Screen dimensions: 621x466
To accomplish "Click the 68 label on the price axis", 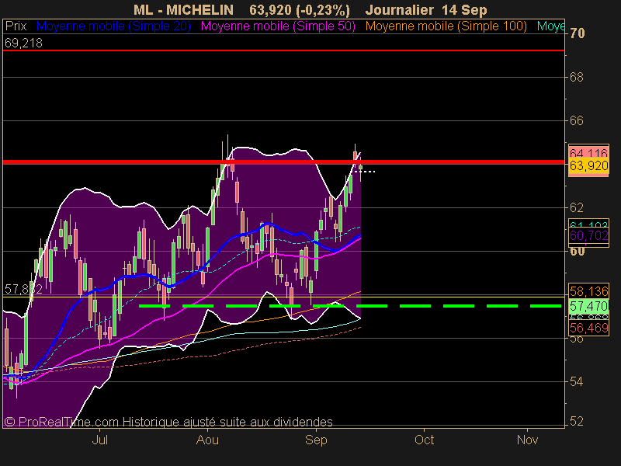I will [577, 77].
